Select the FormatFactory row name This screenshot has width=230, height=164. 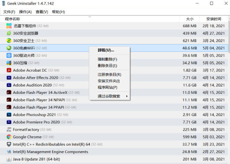pos(26,130)
